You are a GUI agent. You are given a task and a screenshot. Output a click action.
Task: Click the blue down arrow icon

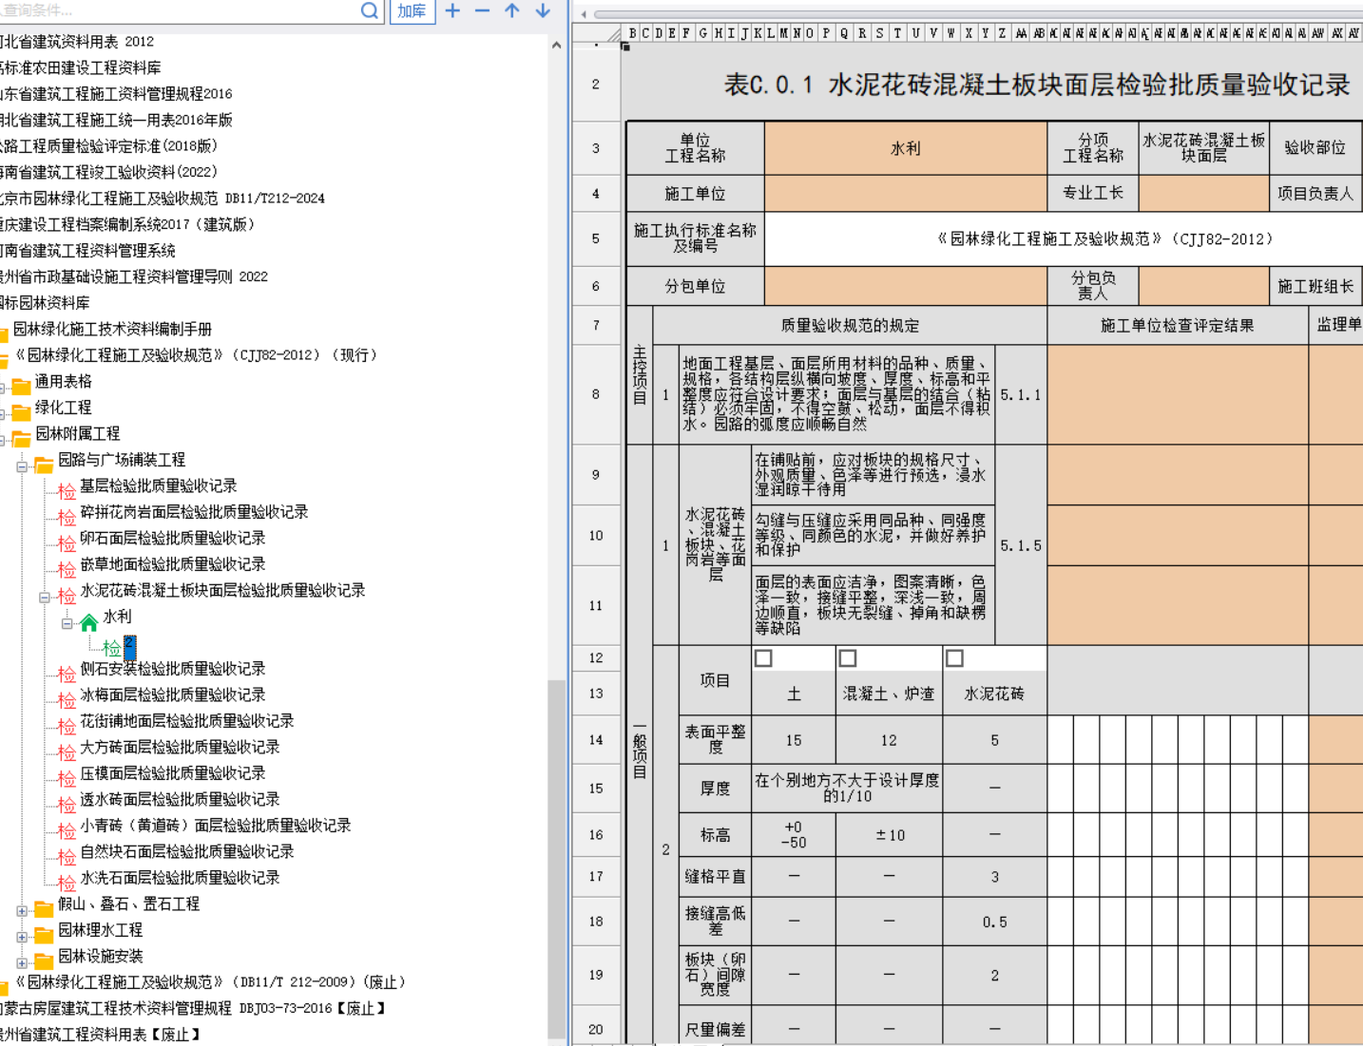(x=543, y=11)
